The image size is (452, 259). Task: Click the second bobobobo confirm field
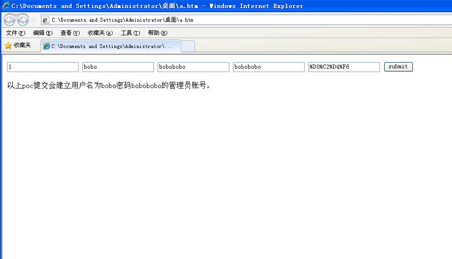click(269, 67)
